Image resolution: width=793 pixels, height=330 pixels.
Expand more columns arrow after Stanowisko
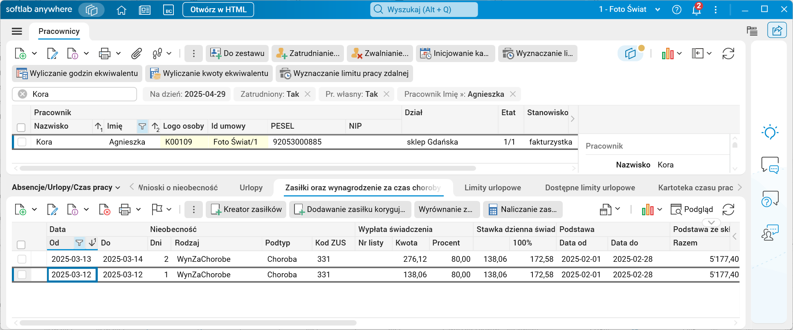tap(573, 119)
